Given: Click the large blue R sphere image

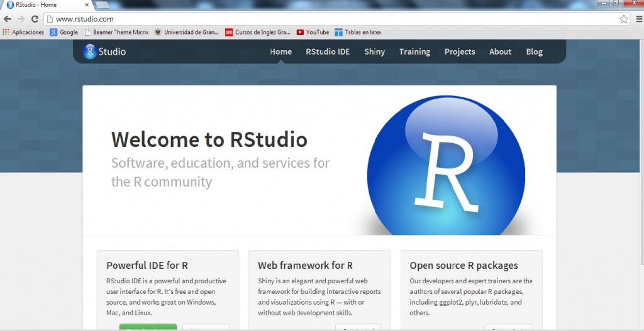Looking at the screenshot, I should pos(446,165).
